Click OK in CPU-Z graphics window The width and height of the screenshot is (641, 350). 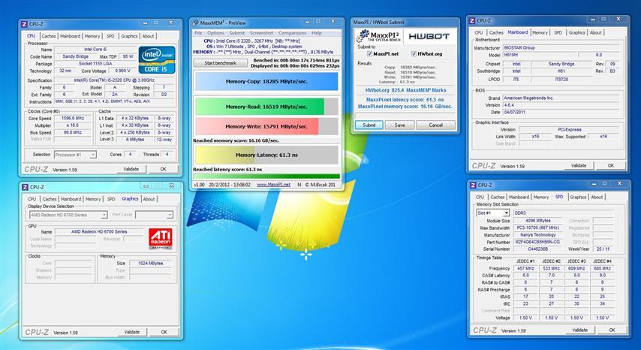[164, 332]
